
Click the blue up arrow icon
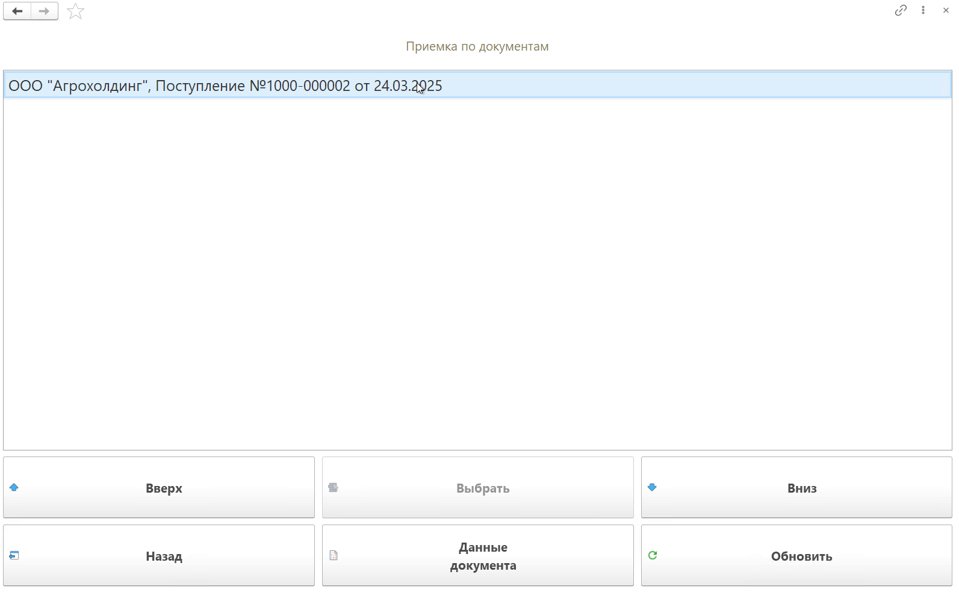pyautogui.click(x=14, y=487)
